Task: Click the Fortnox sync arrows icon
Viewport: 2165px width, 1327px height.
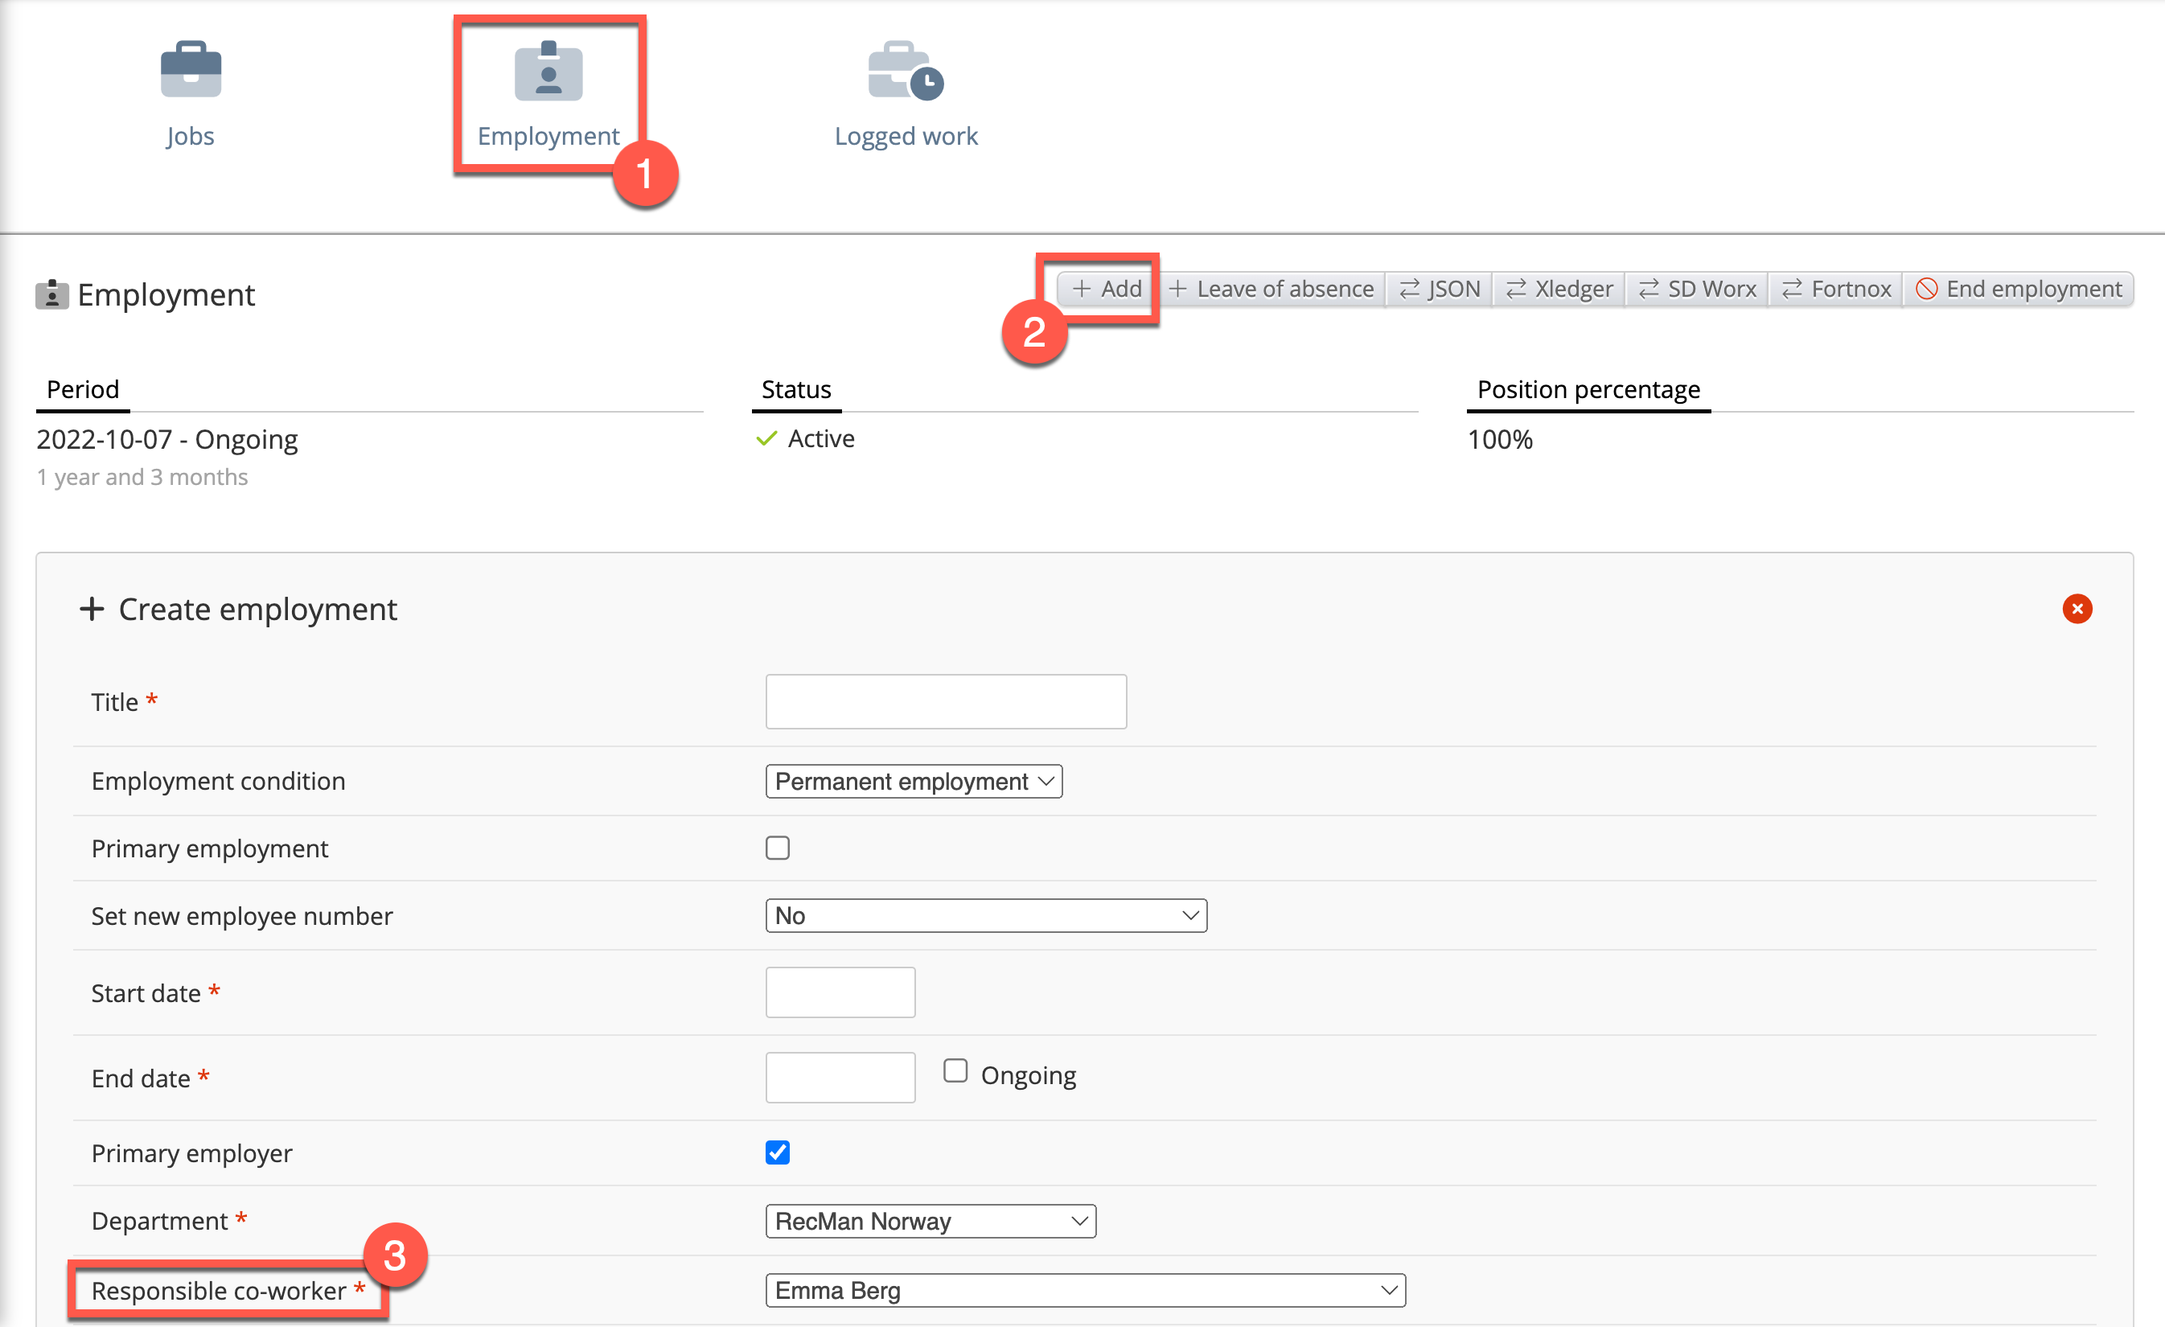Action: tap(1792, 288)
